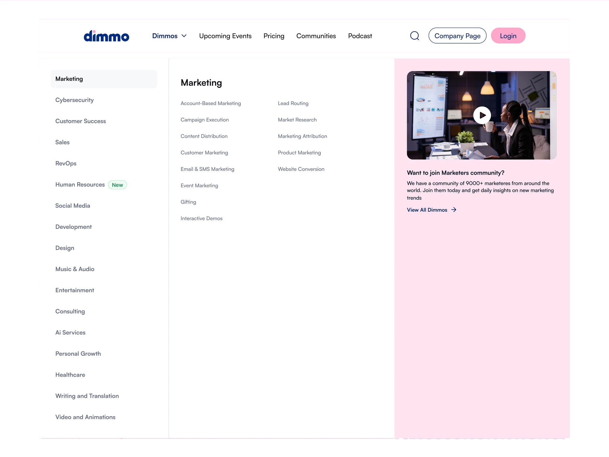
Task: Open Product Marketing link
Action: pos(299,153)
